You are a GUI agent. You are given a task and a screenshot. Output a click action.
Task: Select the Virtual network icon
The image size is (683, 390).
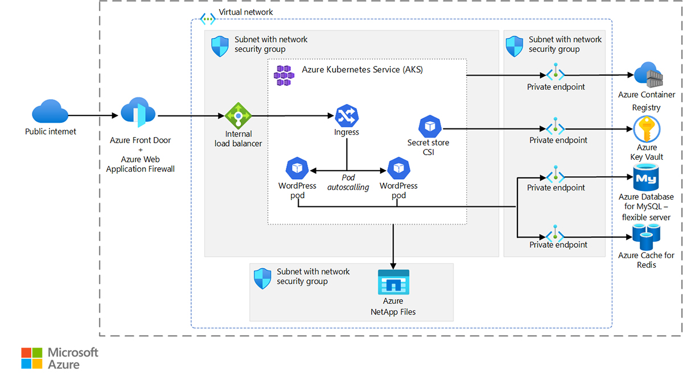[x=207, y=18]
